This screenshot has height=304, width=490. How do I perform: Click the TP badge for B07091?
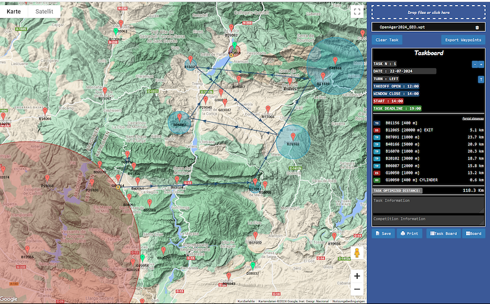(x=377, y=137)
